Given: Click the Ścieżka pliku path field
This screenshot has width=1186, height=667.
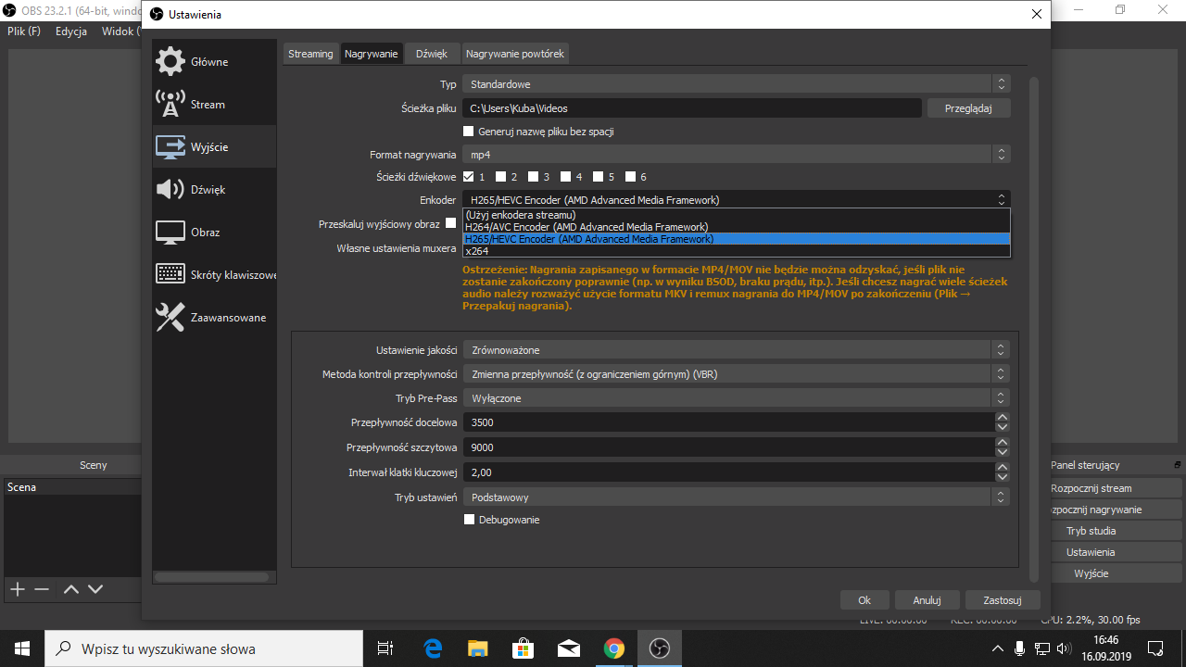Looking at the screenshot, I should click(x=692, y=108).
